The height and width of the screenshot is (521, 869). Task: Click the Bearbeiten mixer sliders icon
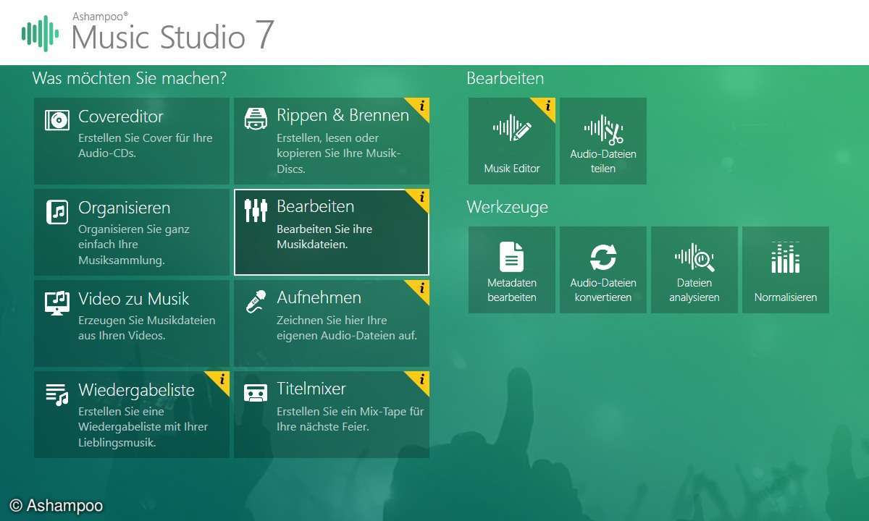coord(256,210)
